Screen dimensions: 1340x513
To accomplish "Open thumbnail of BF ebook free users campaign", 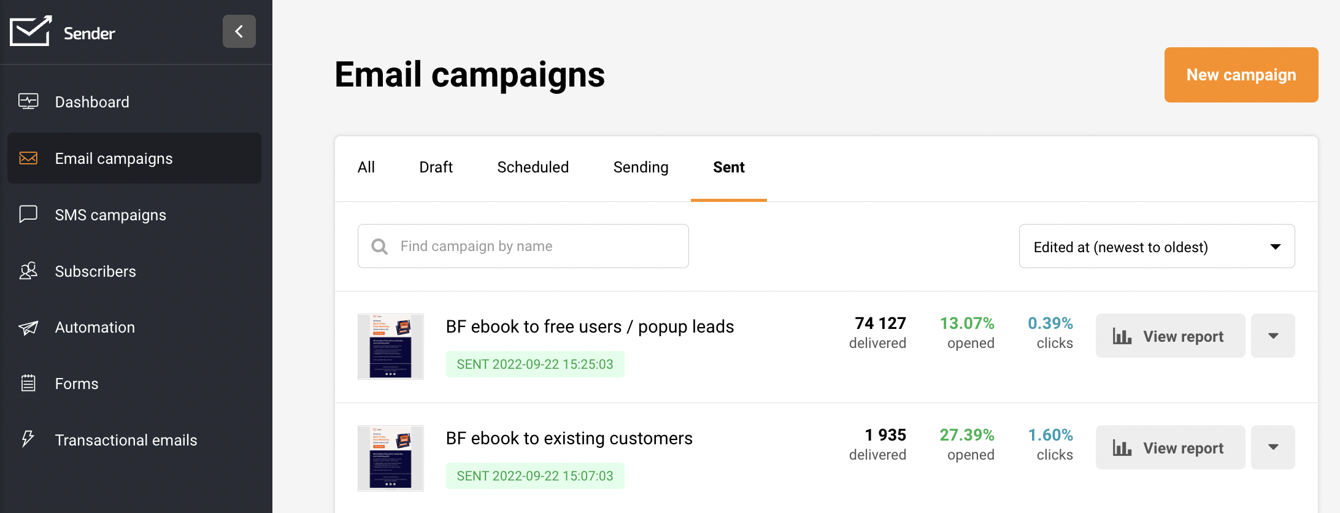I will (390, 347).
